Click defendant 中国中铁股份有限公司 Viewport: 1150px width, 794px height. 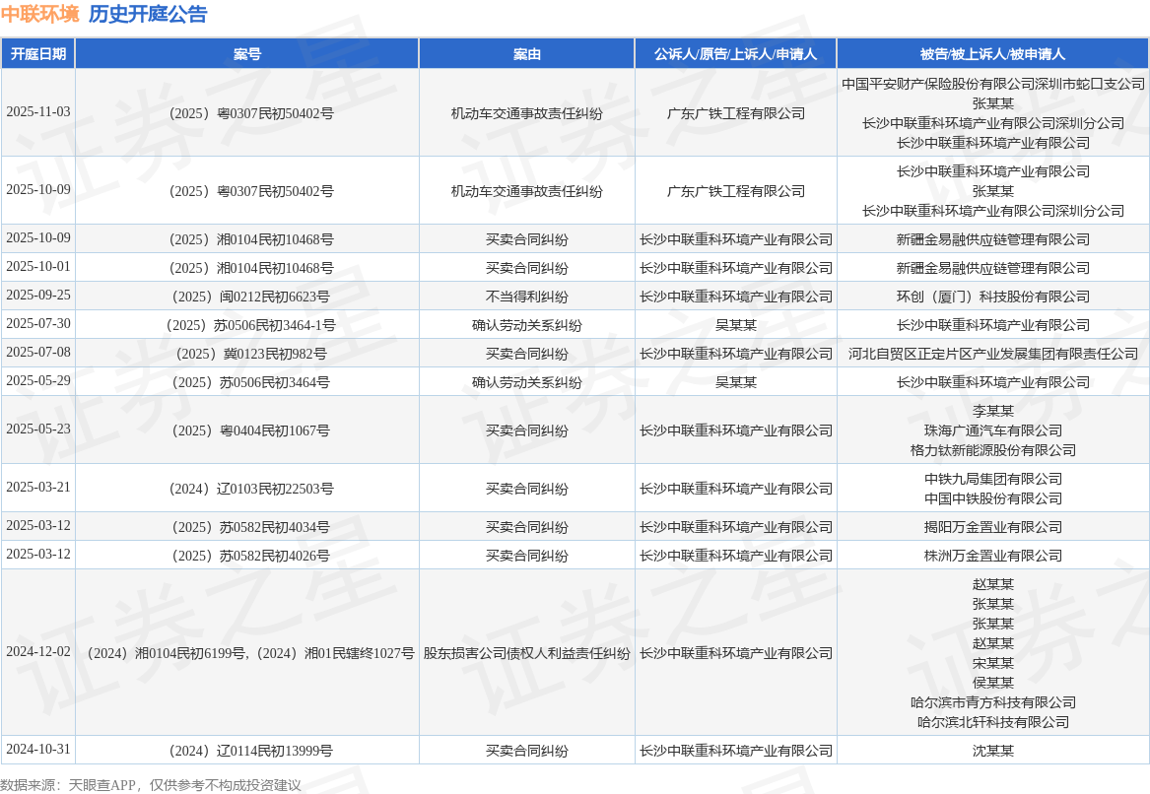tap(993, 498)
